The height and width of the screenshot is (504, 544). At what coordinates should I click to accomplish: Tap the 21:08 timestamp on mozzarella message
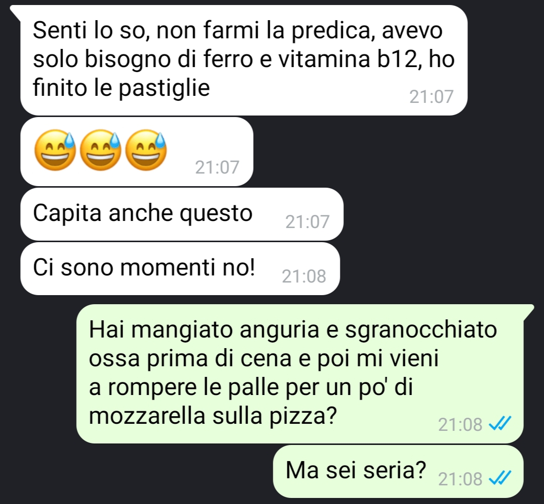coord(460,424)
